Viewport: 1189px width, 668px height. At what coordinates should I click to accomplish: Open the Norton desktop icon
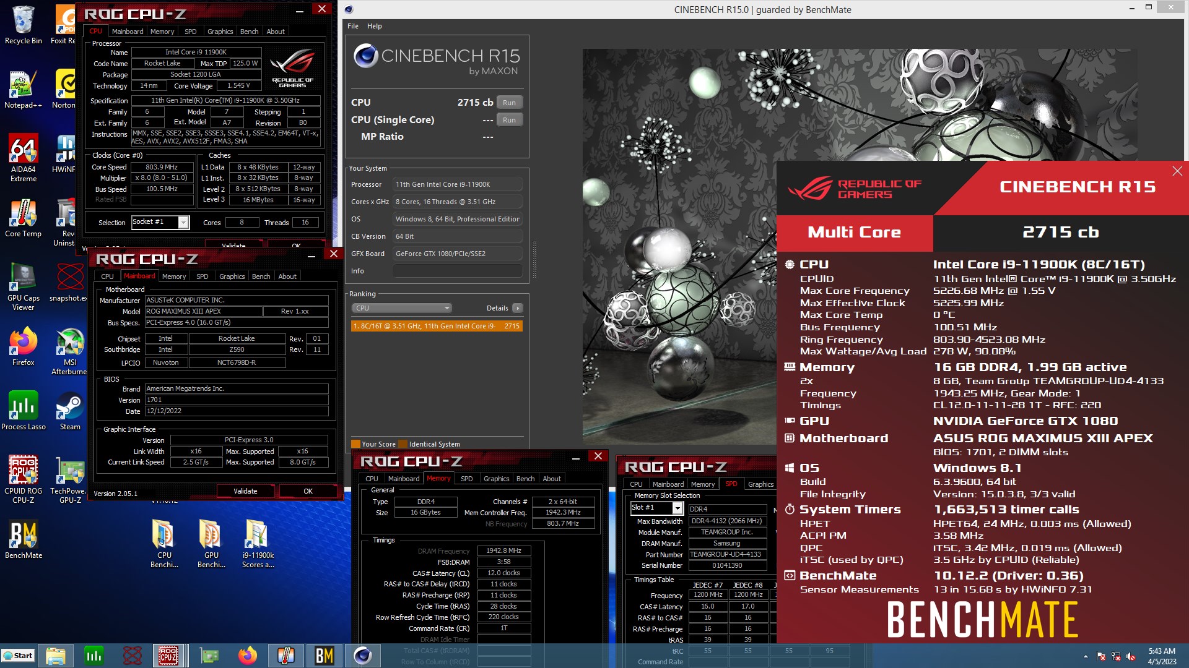tap(64, 90)
